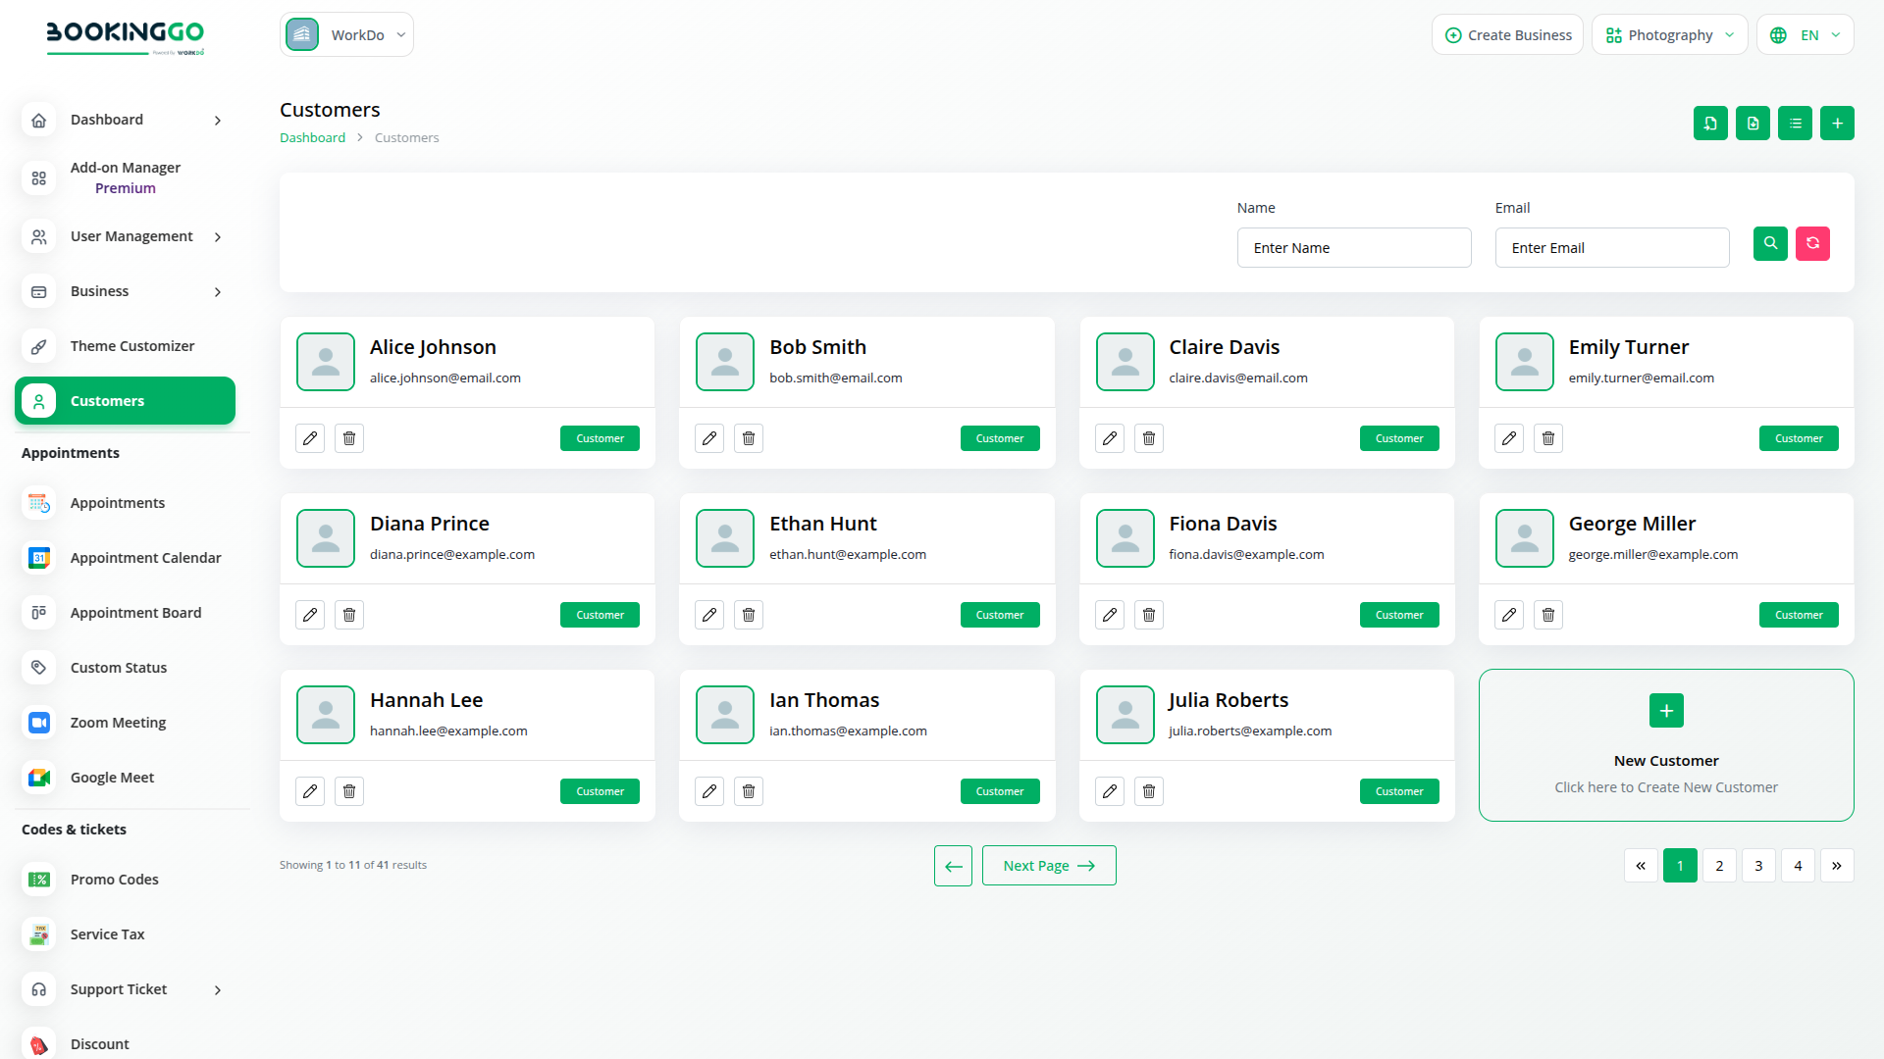
Task: Go to pagination page 3
Action: [1758, 866]
